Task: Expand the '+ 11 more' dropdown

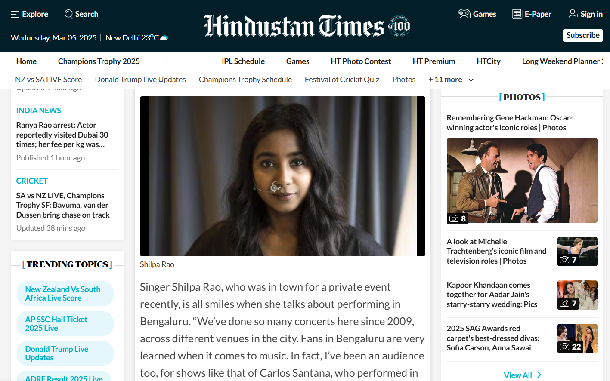Action: pos(471,80)
